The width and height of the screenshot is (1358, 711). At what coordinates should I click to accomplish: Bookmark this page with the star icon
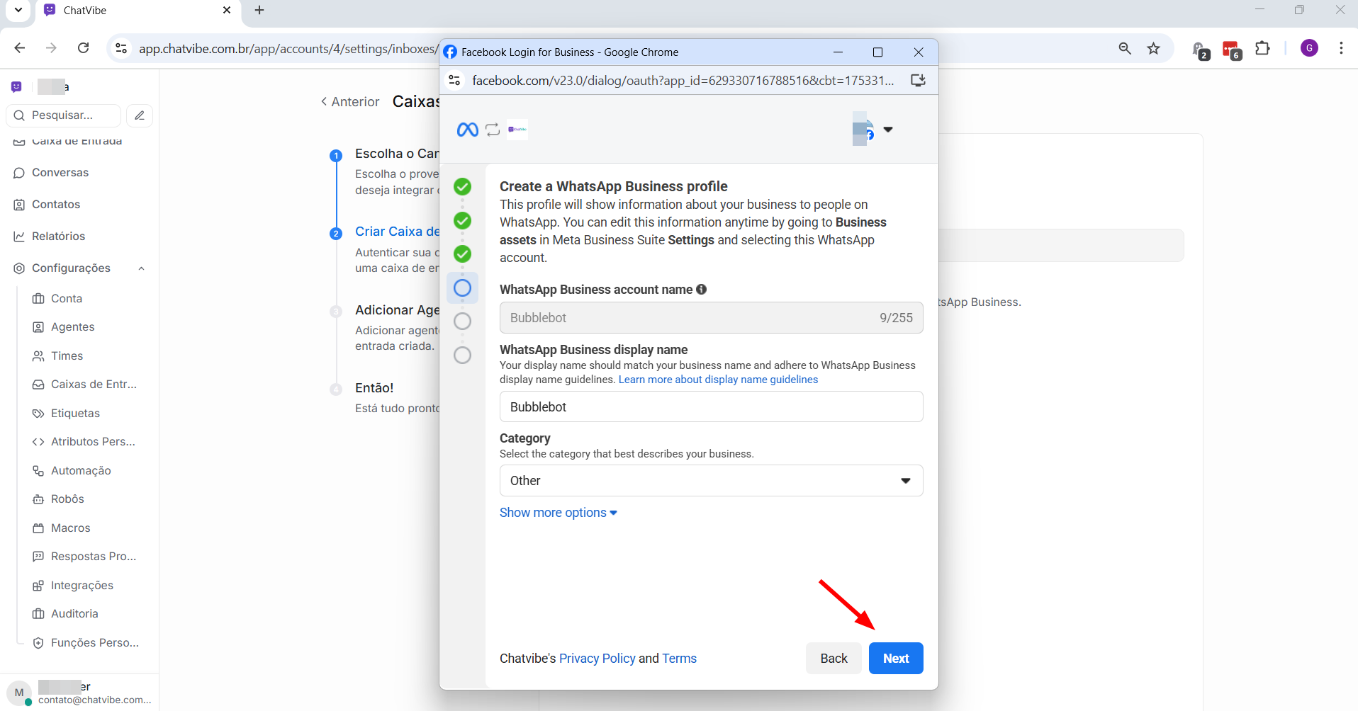pyautogui.click(x=1154, y=48)
